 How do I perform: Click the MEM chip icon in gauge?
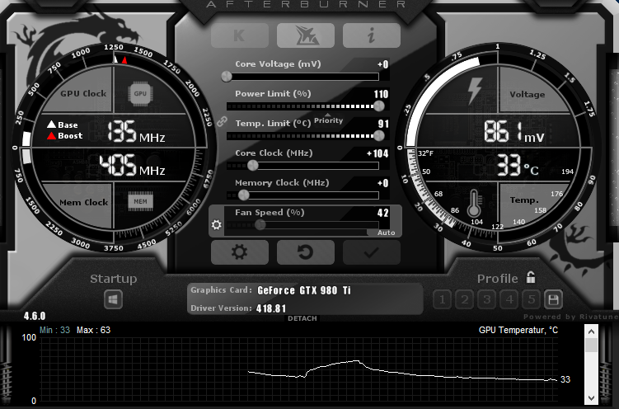point(141,201)
